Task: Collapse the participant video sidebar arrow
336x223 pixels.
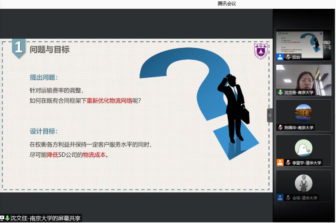Action: [270, 115]
